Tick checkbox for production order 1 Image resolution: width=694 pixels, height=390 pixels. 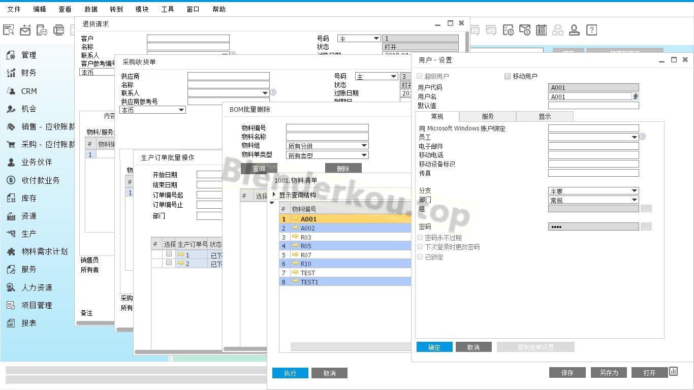click(169, 254)
